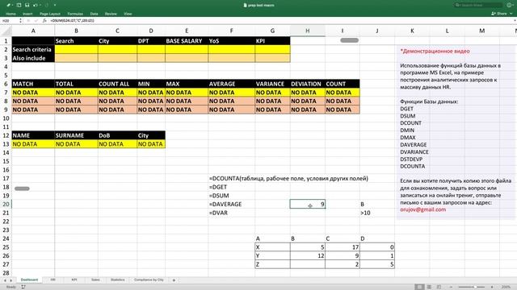This screenshot has height=290, width=517.
Task: Click the zoom in plus button
Action: tap(492, 287)
